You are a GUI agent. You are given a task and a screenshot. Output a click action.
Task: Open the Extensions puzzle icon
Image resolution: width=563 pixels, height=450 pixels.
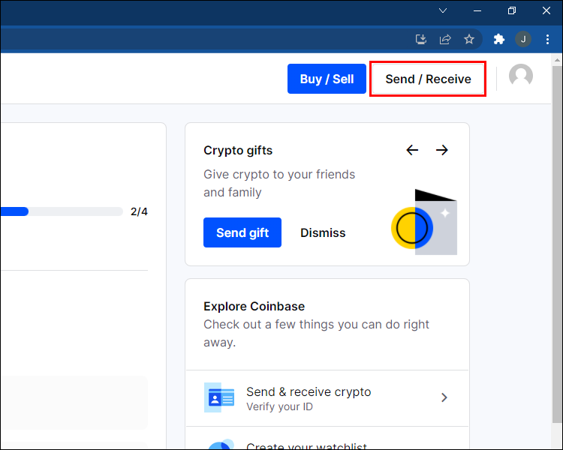click(x=499, y=39)
